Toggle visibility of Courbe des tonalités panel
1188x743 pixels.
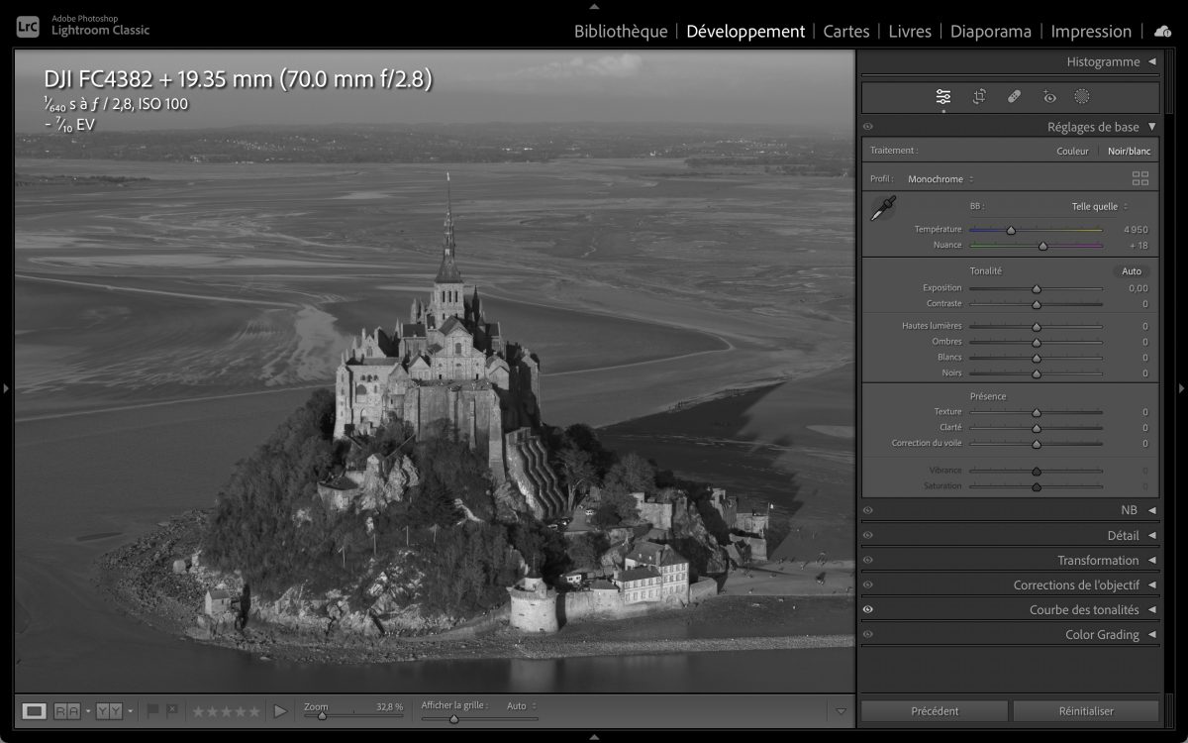coord(868,610)
